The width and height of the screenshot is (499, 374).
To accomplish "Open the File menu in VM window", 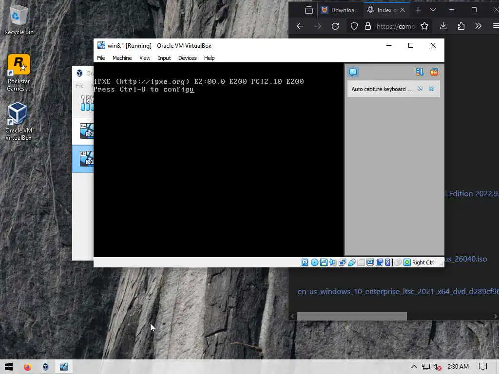I will tap(101, 58).
